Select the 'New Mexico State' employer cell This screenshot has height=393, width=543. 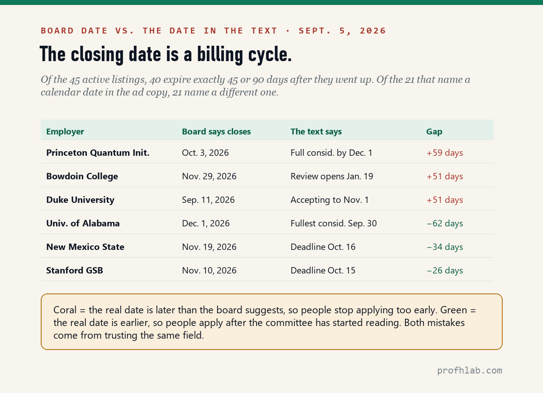pos(85,247)
